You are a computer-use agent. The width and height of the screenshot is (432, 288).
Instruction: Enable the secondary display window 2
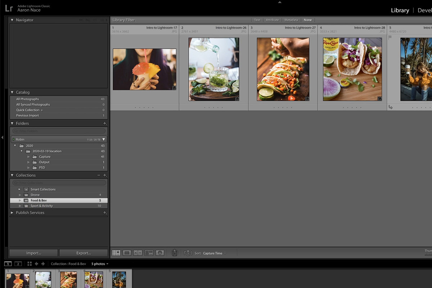click(x=18, y=264)
